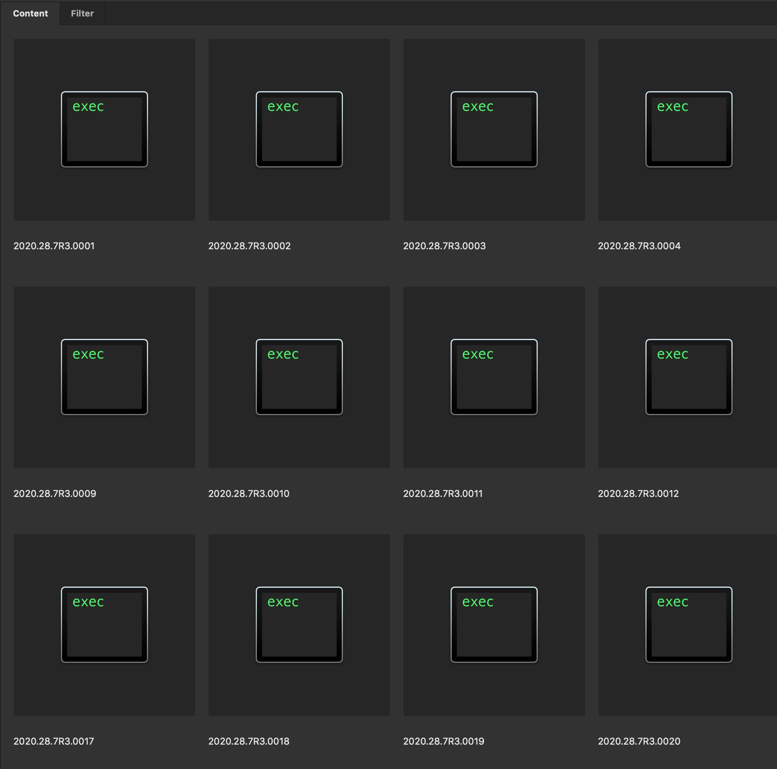Select the 2020.28.7R3.0019 filename text
This screenshot has height=769, width=777.
pyautogui.click(x=443, y=741)
